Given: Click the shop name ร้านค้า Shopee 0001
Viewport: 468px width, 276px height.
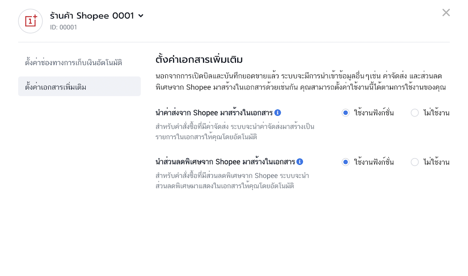Looking at the screenshot, I should (92, 16).
